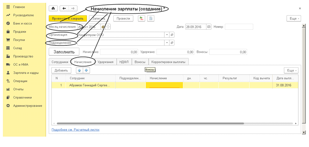Open the Зарплата и кадры person icon
The width and height of the screenshot is (309, 147).
coord(8,73)
